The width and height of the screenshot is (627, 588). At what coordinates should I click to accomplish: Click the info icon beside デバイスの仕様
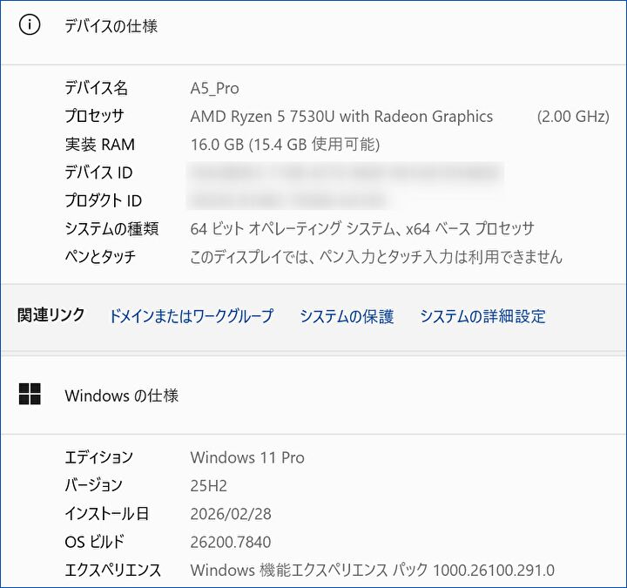click(x=30, y=25)
